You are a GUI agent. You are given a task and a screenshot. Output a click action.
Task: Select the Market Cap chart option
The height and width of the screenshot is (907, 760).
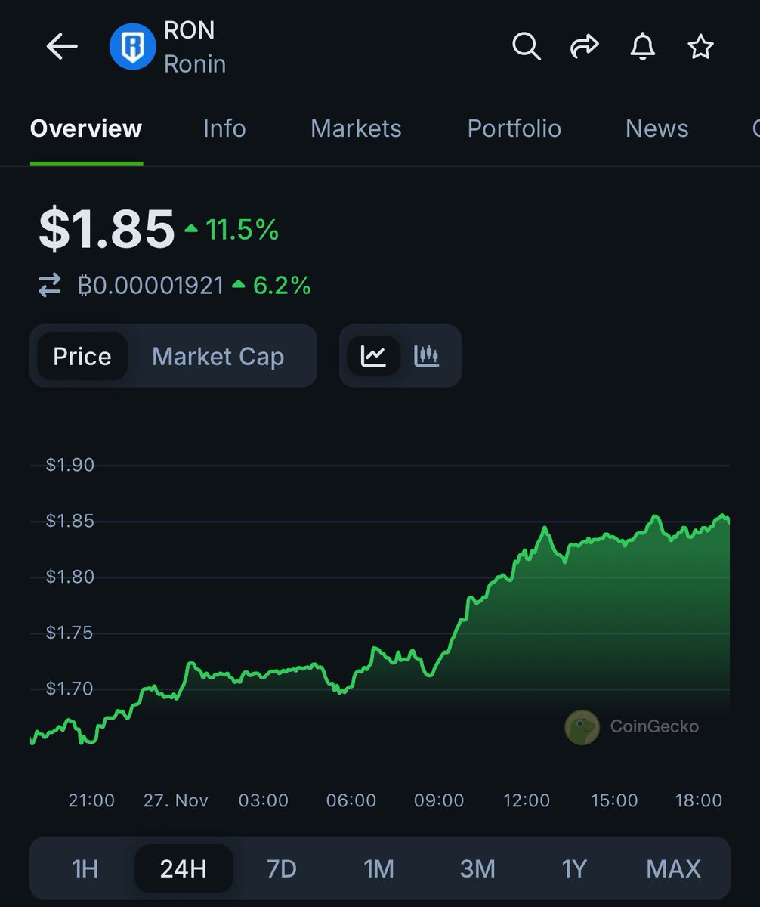click(218, 356)
